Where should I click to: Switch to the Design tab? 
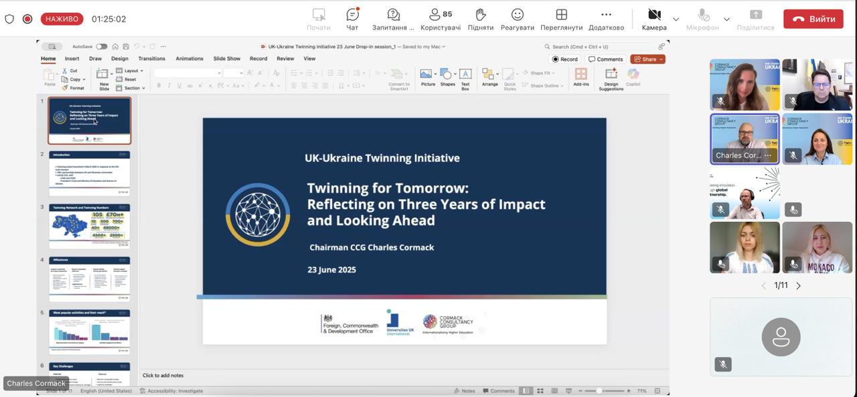click(x=119, y=59)
